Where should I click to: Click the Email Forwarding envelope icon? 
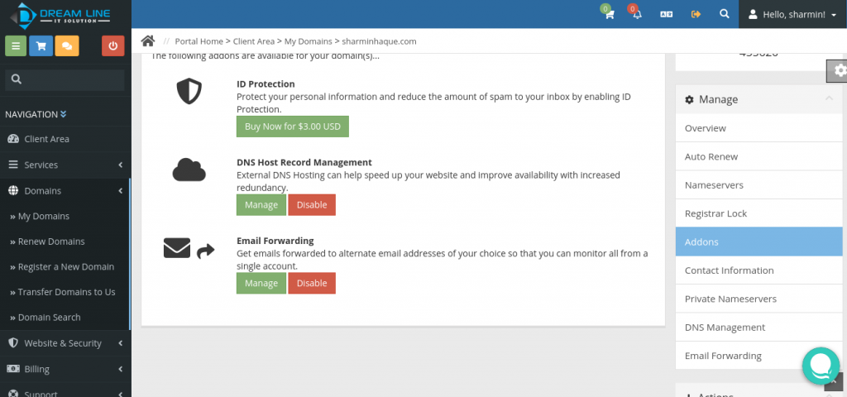click(x=177, y=248)
